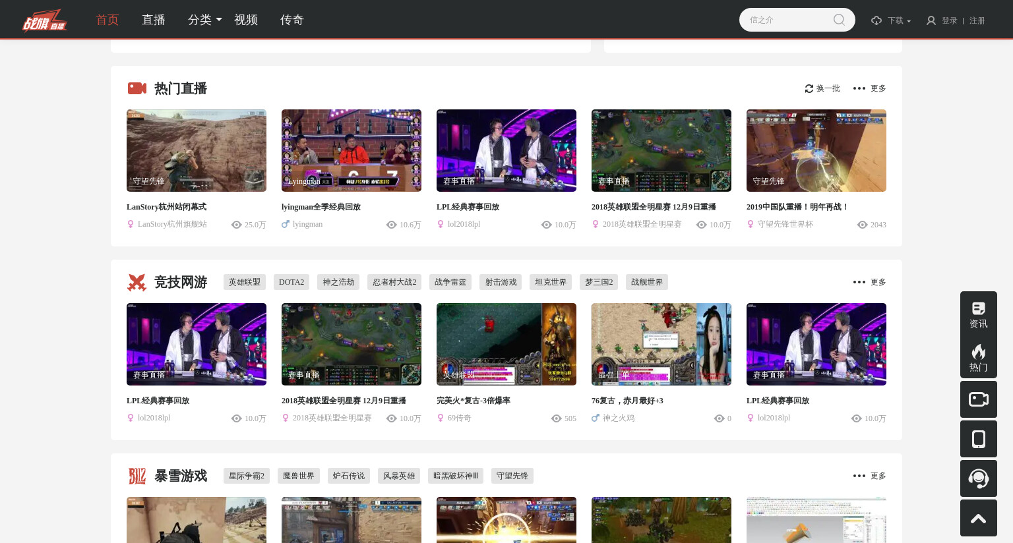Click the female gender icon beside 69传奇
This screenshot has width=1013, height=543.
(x=441, y=418)
